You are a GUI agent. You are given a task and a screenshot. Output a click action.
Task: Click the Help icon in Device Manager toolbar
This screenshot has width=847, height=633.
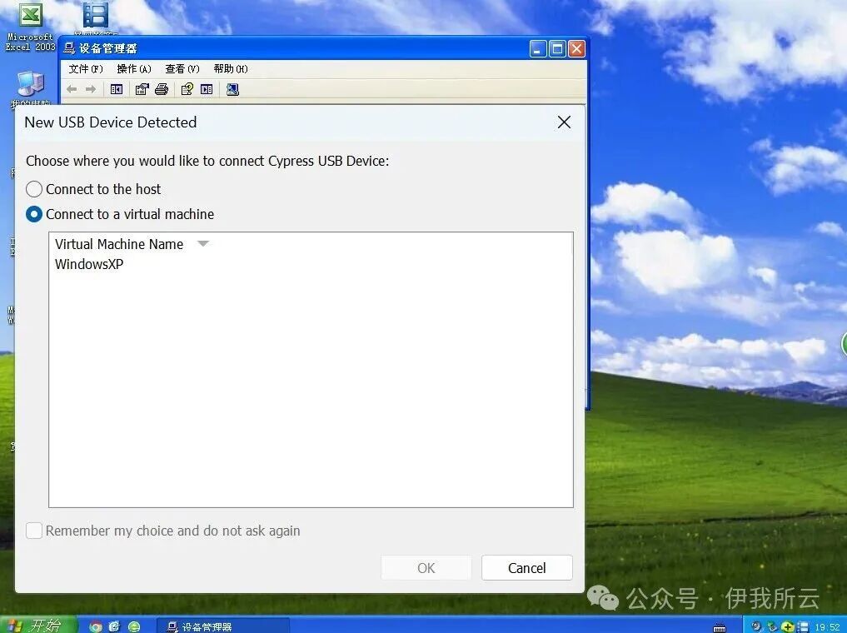(x=187, y=89)
